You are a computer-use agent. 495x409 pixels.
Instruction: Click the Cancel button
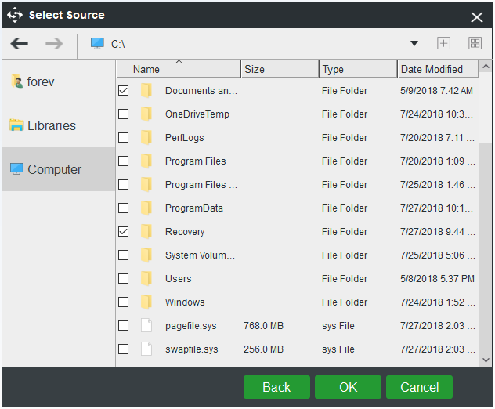pos(419,387)
